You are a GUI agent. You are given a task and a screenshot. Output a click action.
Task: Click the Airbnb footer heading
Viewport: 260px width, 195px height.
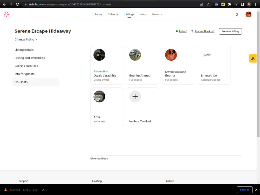pos(170,181)
